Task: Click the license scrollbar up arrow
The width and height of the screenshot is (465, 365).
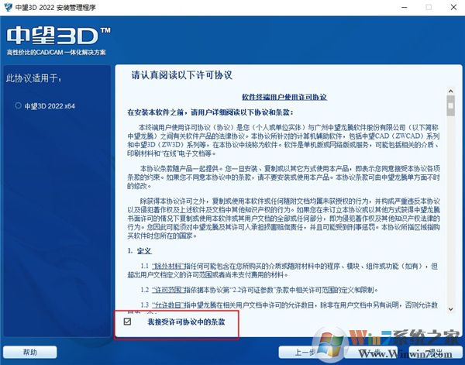Action: click(451, 91)
